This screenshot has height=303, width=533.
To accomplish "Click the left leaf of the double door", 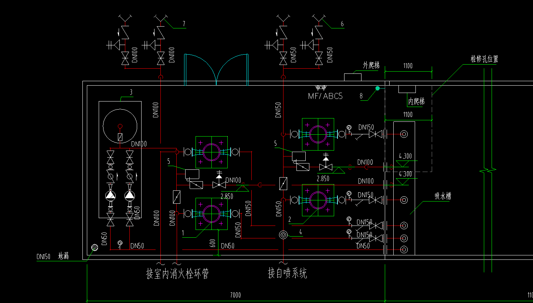I will point(200,69).
